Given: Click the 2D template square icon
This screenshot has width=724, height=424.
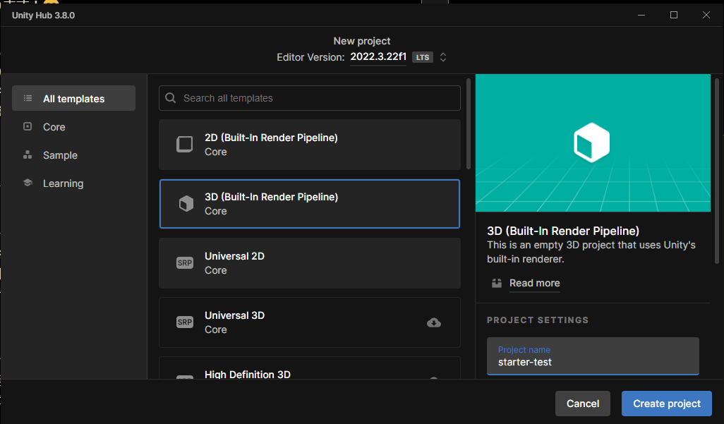Looking at the screenshot, I should tap(184, 145).
